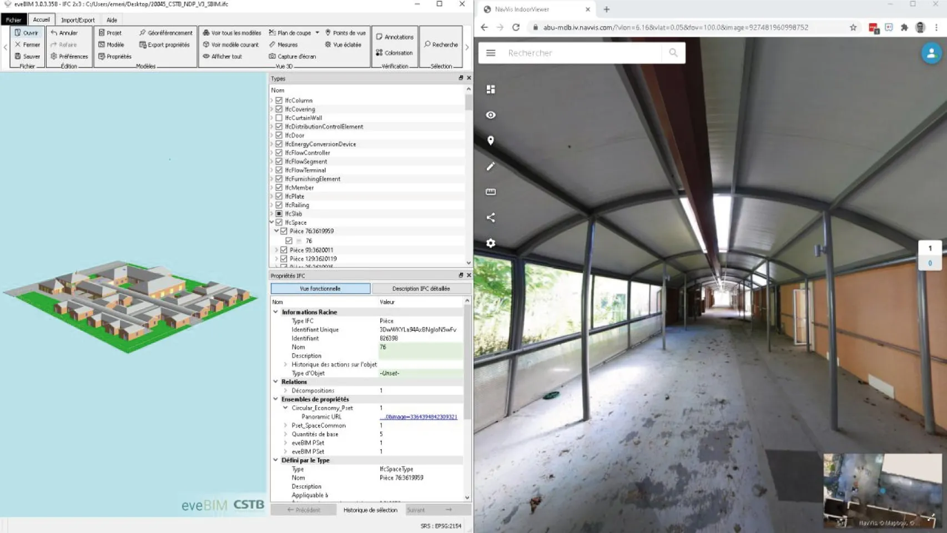Collapse the Informations Racine section
The height and width of the screenshot is (533, 947).
pos(275,311)
